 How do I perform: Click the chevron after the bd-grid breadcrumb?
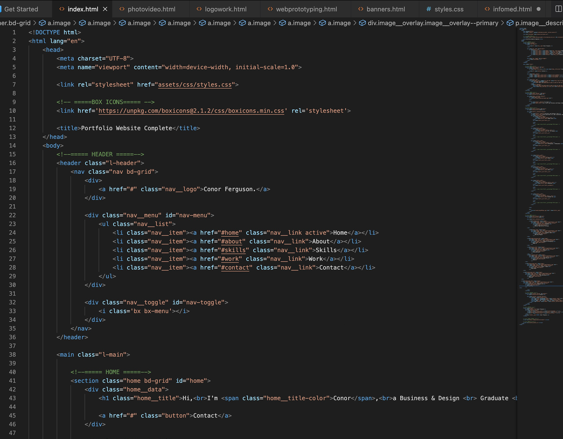click(35, 23)
